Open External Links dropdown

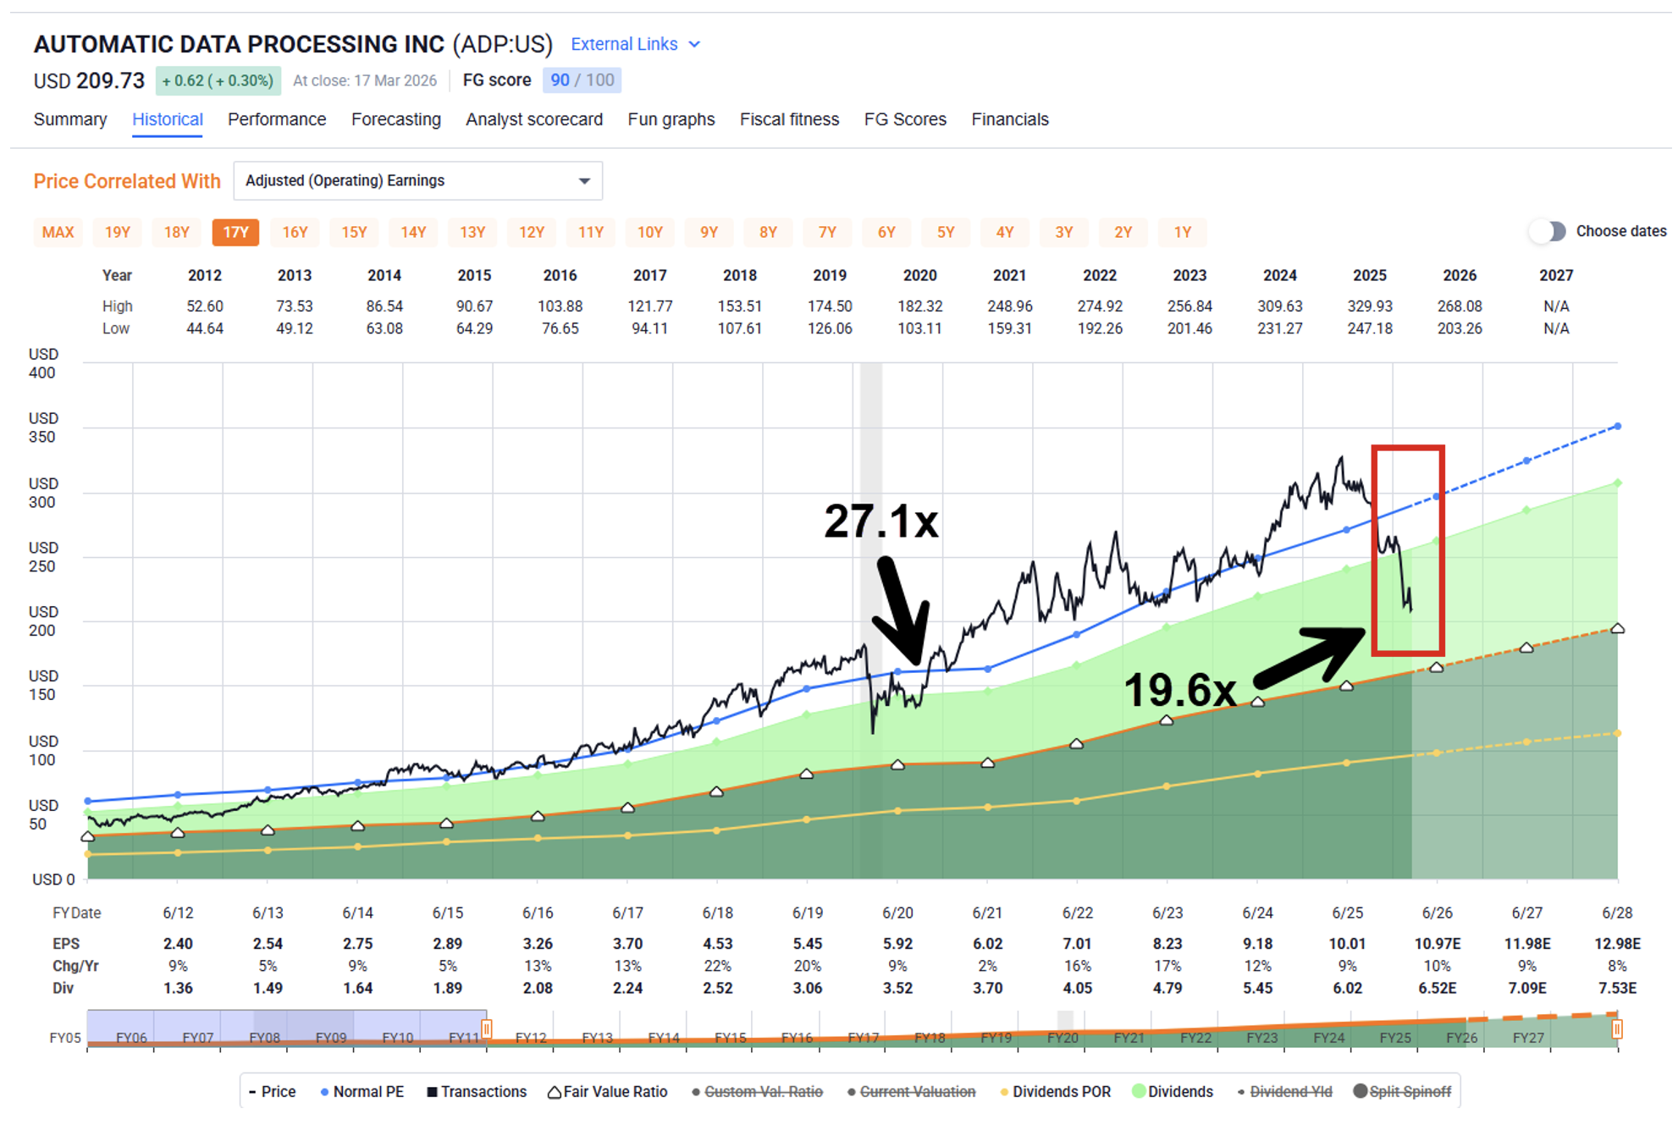625,44
